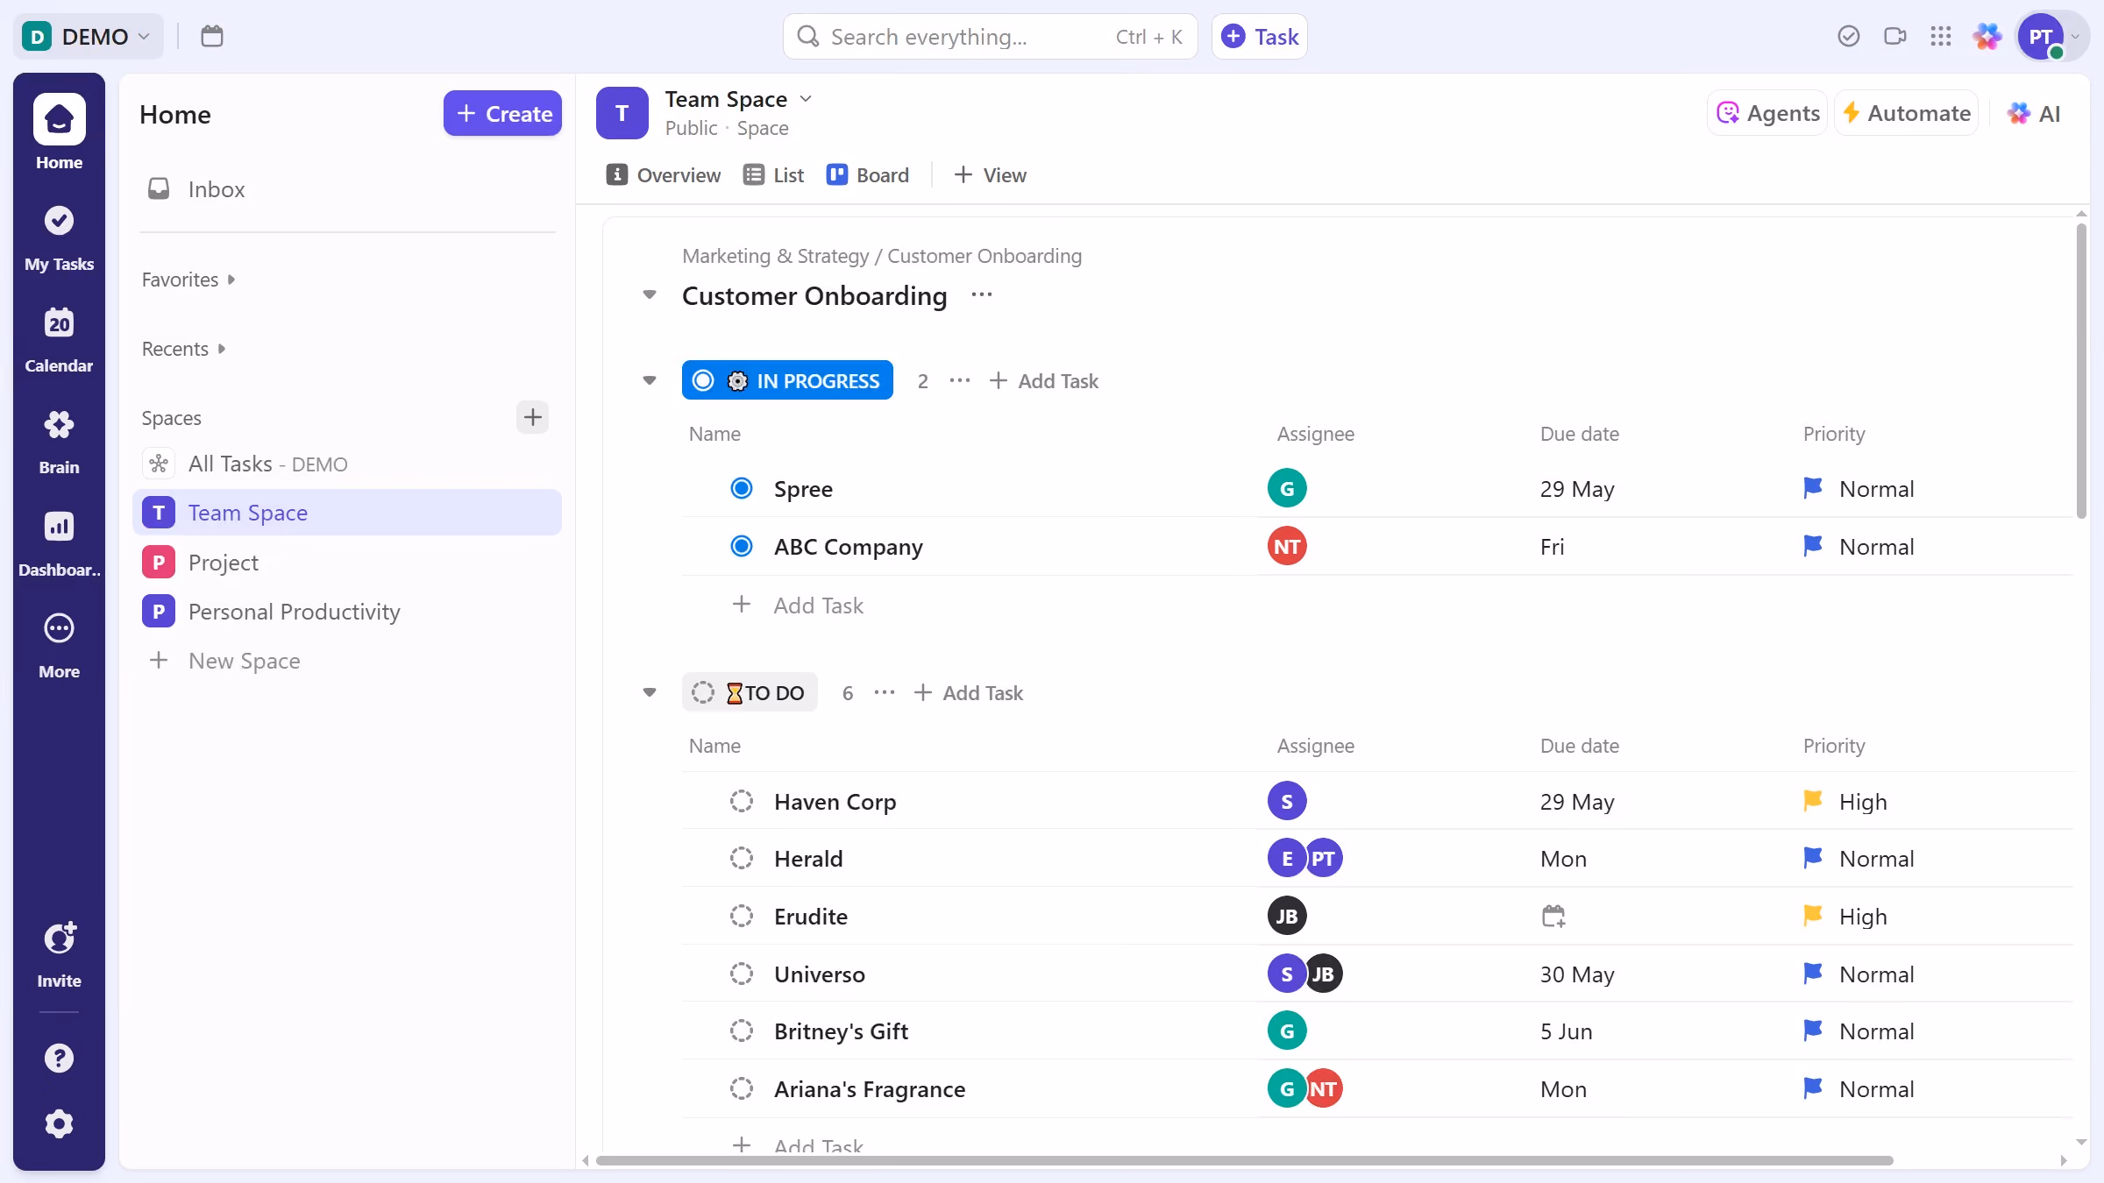Open IN PROGRESS group ellipsis menu

(960, 380)
